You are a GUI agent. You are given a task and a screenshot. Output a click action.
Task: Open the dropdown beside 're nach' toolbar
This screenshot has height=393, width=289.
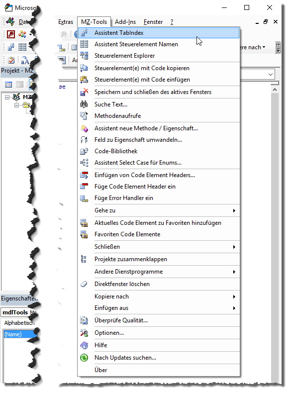264,47
